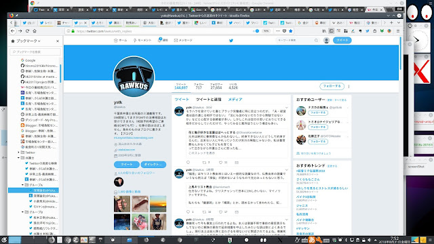Click the blue Tweet-to button under the bio

click(127, 164)
